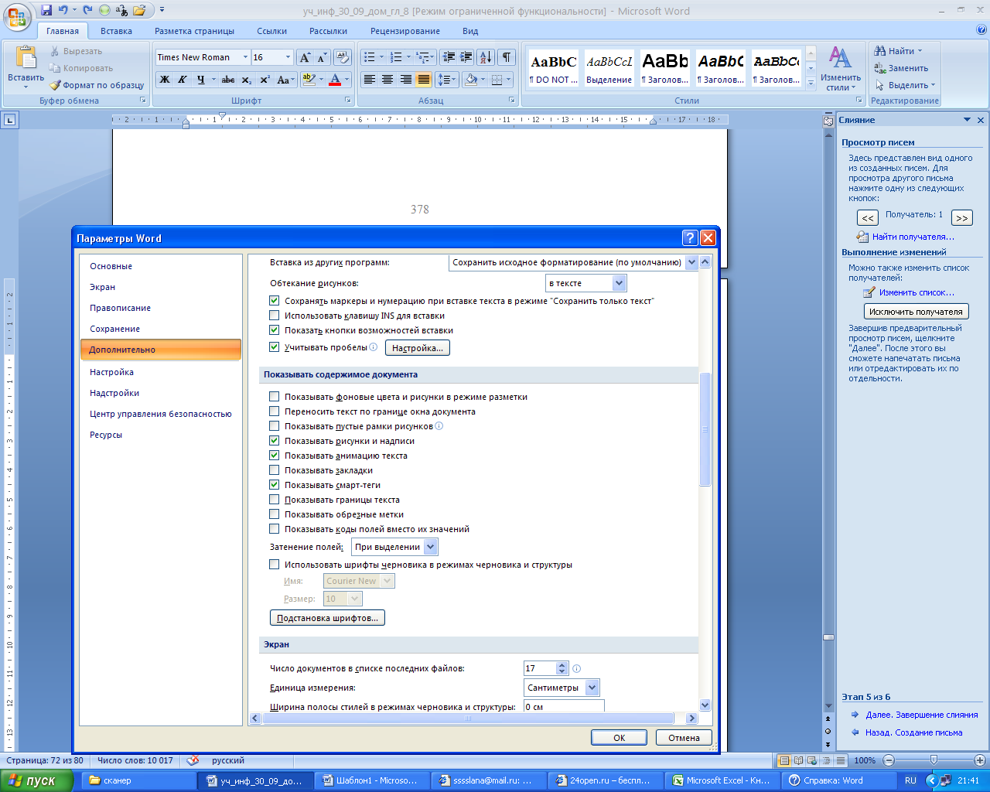
Task: Open the font size dropdown 16
Action: coord(288,57)
